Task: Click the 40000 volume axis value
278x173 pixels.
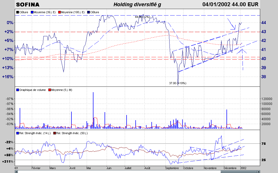Action: coord(266,119)
